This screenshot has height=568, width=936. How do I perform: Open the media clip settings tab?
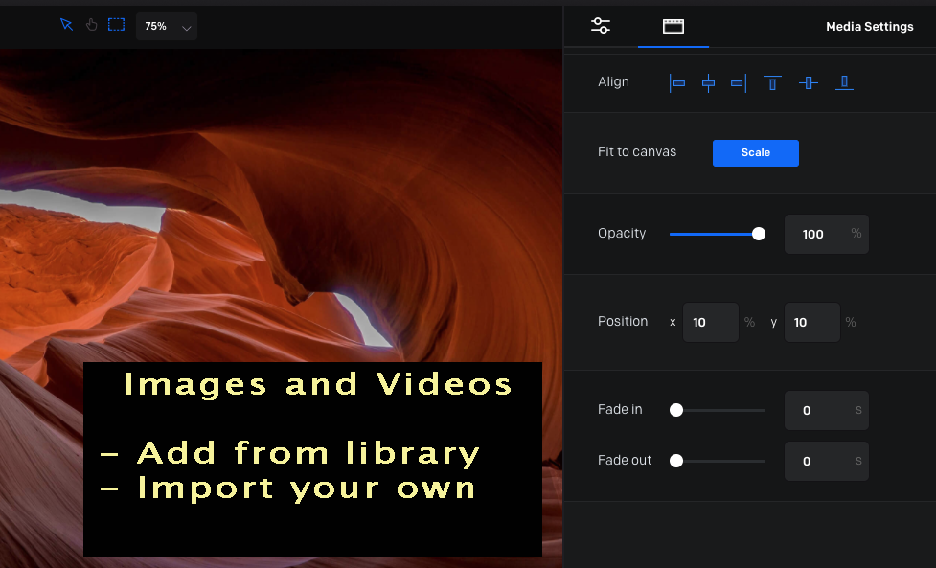coord(673,26)
